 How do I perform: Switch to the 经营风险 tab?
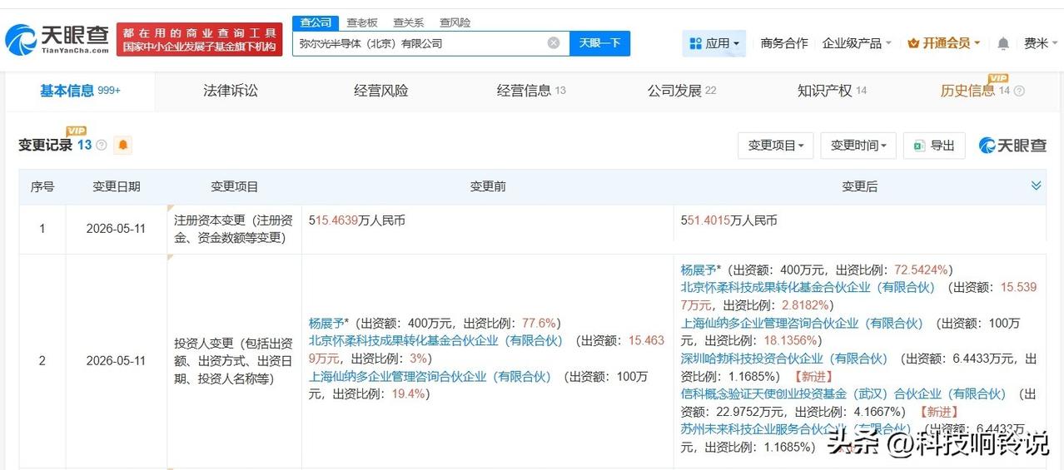coord(380,91)
